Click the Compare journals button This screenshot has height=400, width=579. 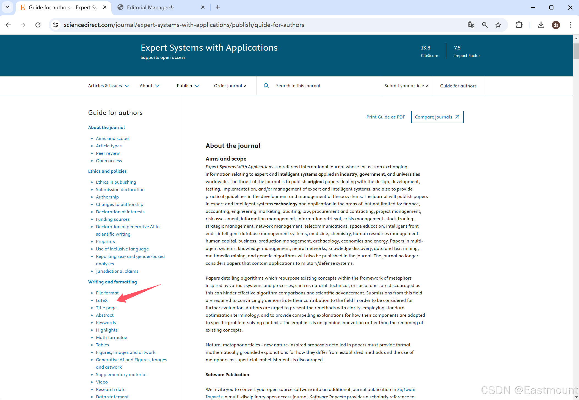click(437, 117)
